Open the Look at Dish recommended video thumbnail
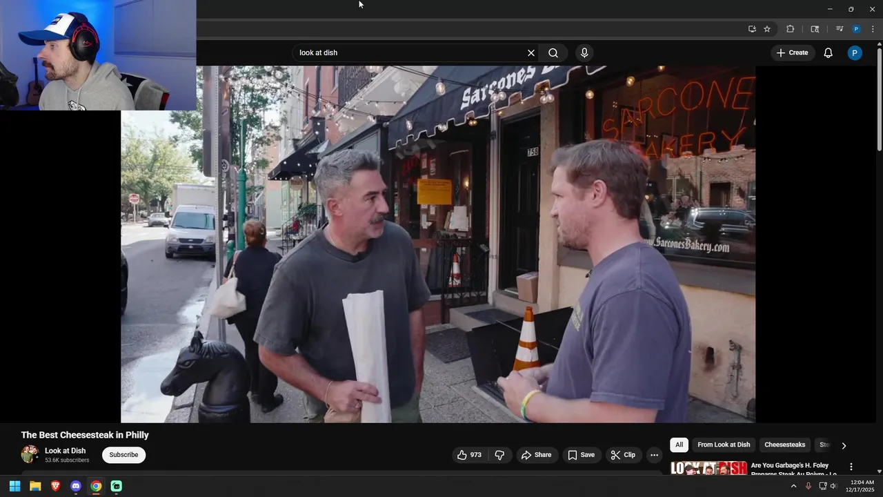The width and height of the screenshot is (883, 497). pyautogui.click(x=708, y=469)
